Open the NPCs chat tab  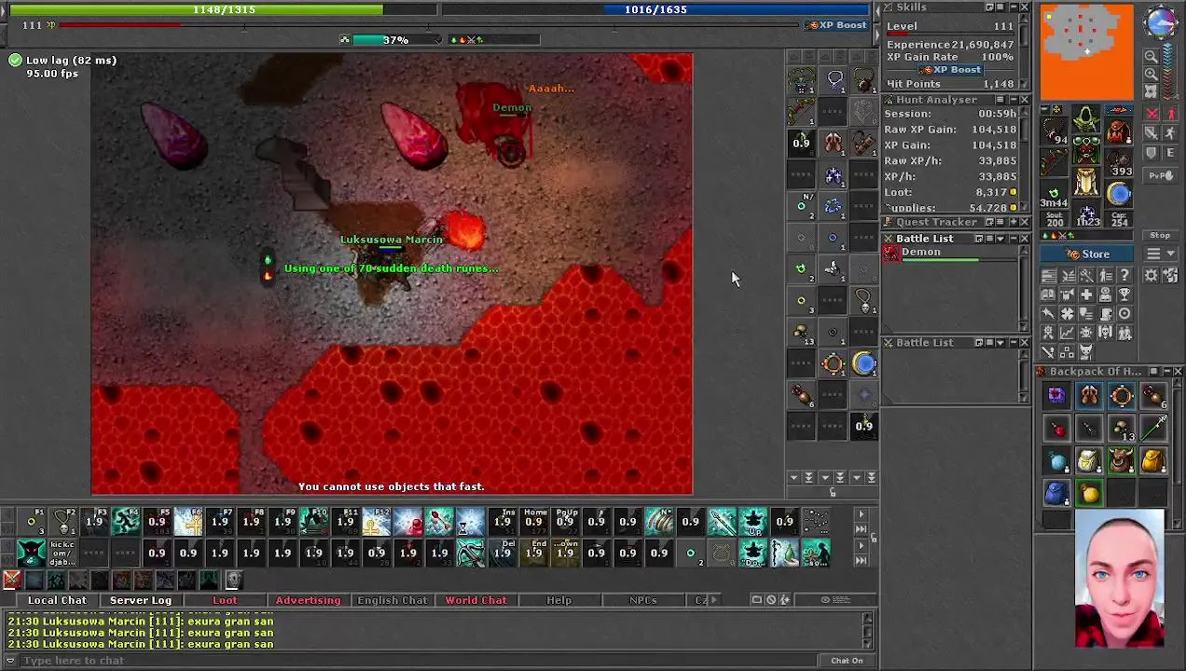(642, 600)
